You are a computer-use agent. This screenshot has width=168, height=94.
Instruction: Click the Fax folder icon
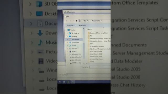pos(89,36)
